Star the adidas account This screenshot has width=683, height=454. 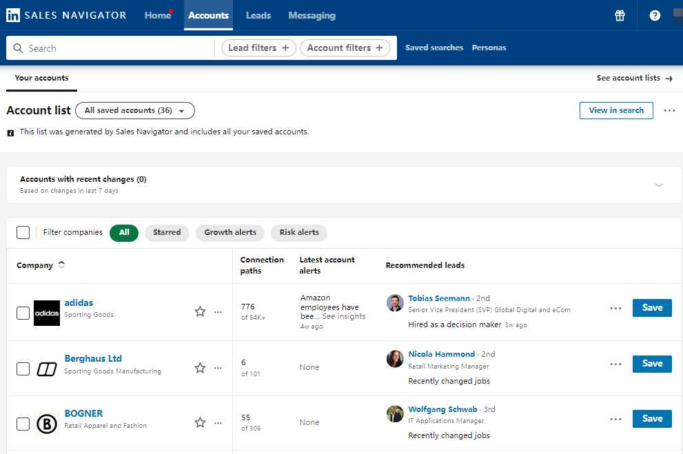[x=200, y=312]
